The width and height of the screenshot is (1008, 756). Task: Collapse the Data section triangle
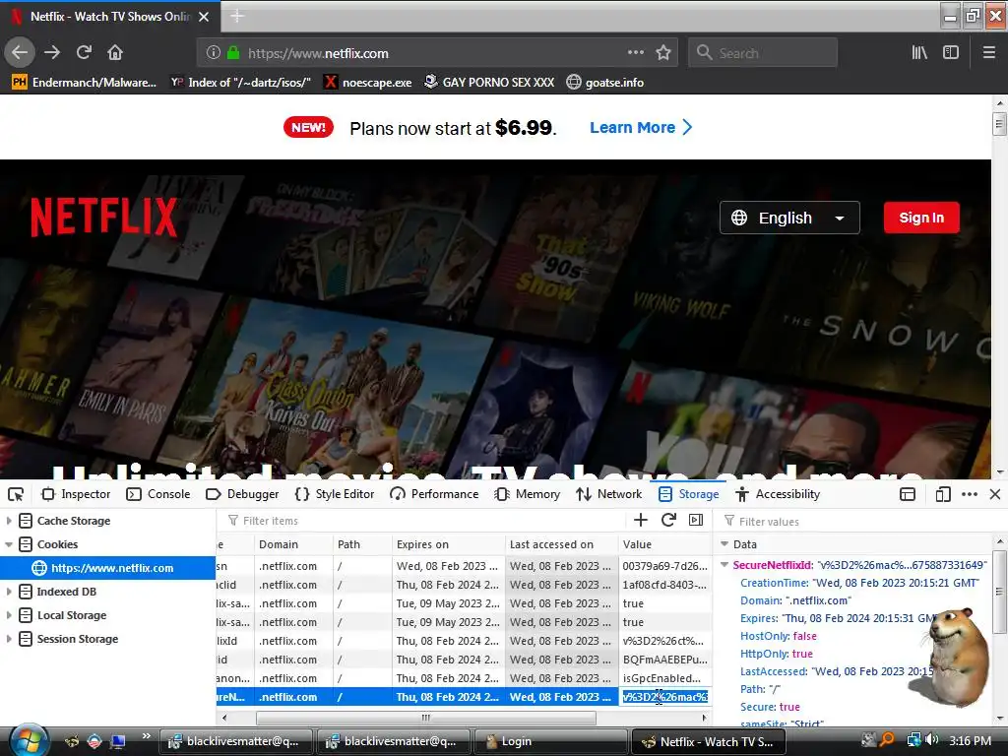[724, 544]
